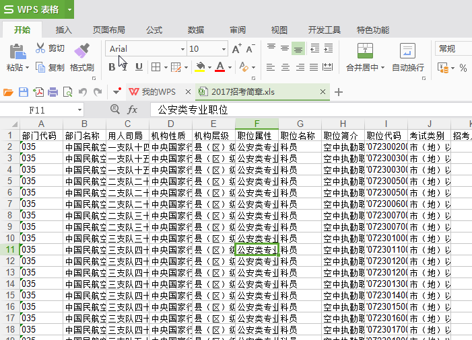Expand Merge and Center dropdown arrow
Screen dimensions: 472x340
(x=382, y=68)
